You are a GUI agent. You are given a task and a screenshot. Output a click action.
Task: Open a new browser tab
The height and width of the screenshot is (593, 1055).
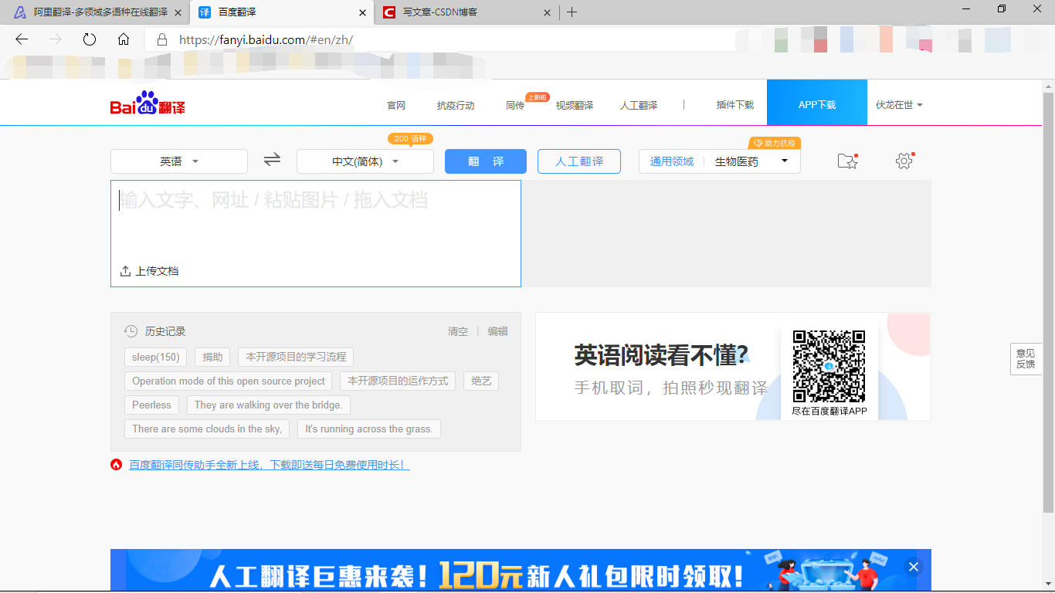coord(572,12)
